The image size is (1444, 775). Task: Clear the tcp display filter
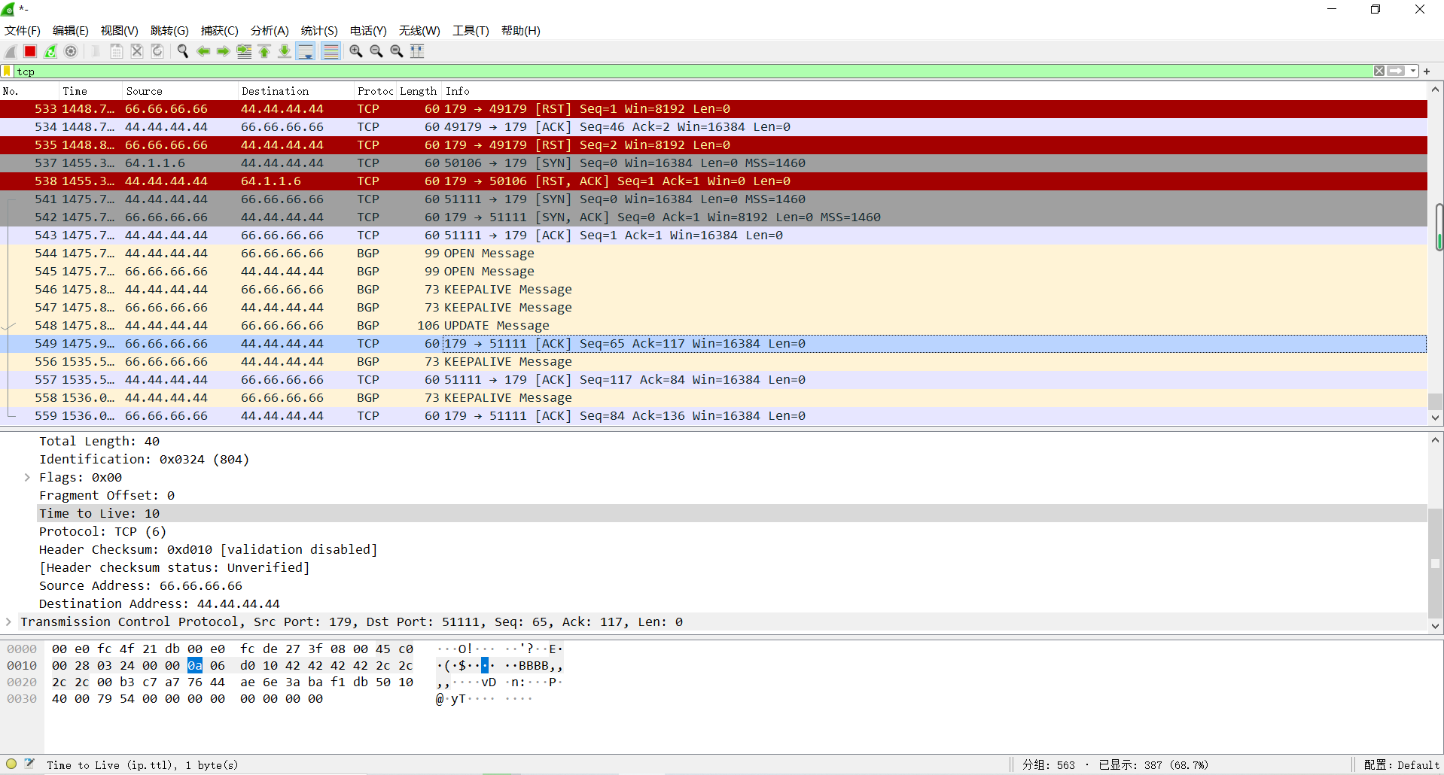[x=1379, y=71]
